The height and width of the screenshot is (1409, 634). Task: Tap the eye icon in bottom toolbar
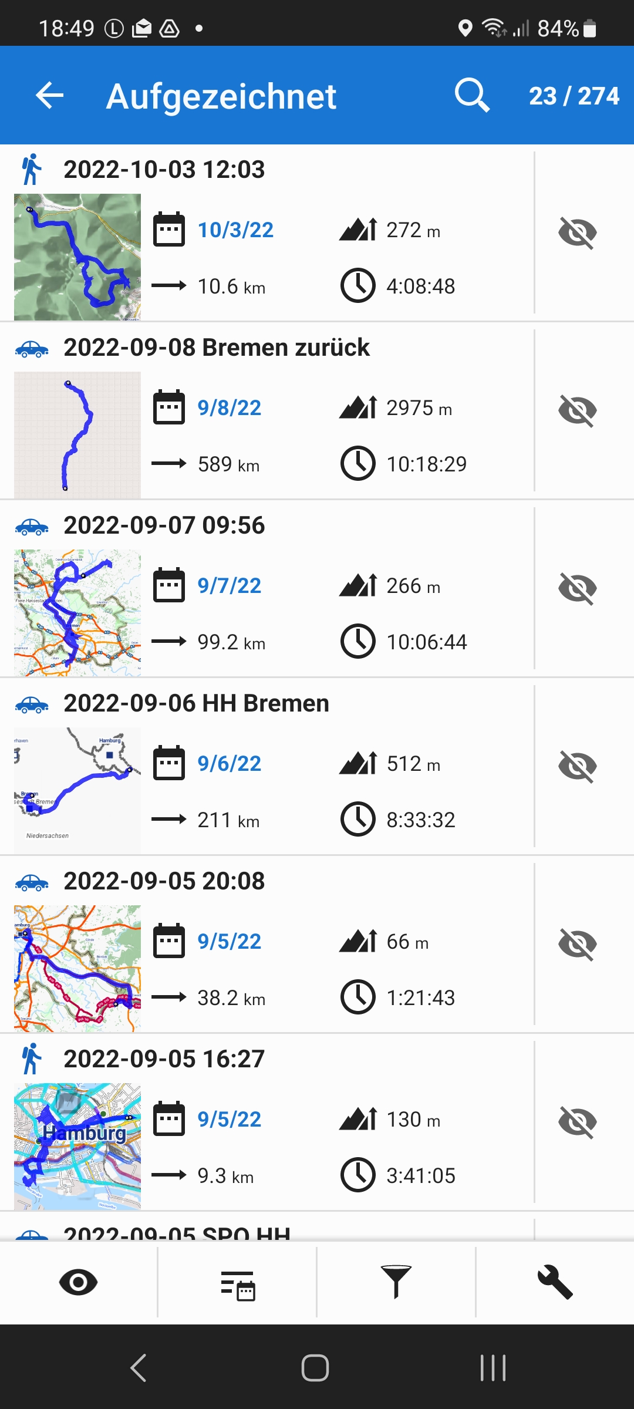(78, 1282)
